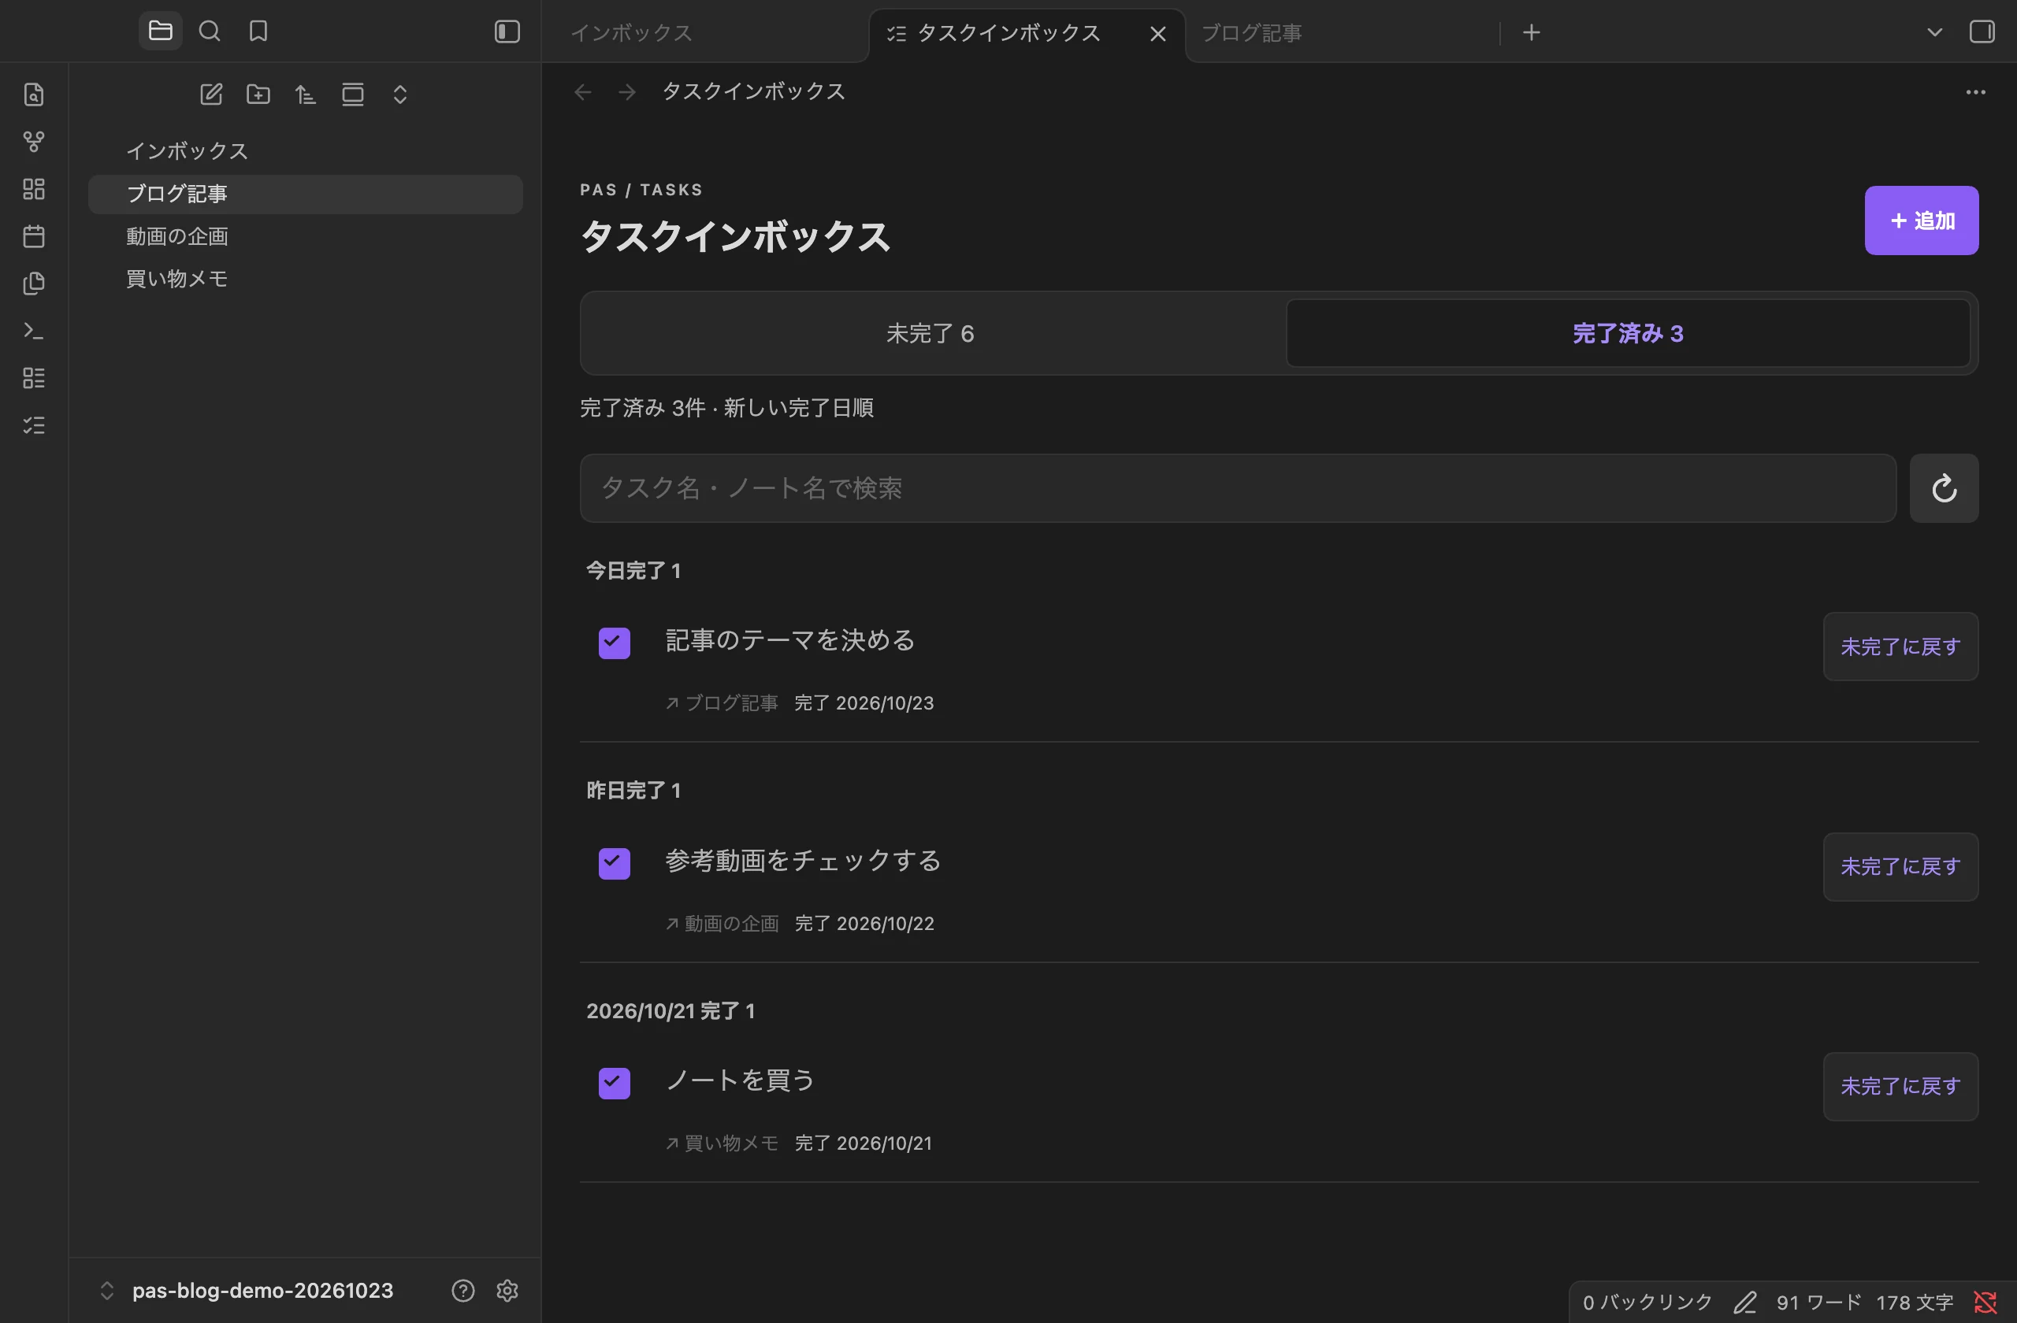Change sort order icon

click(x=305, y=94)
